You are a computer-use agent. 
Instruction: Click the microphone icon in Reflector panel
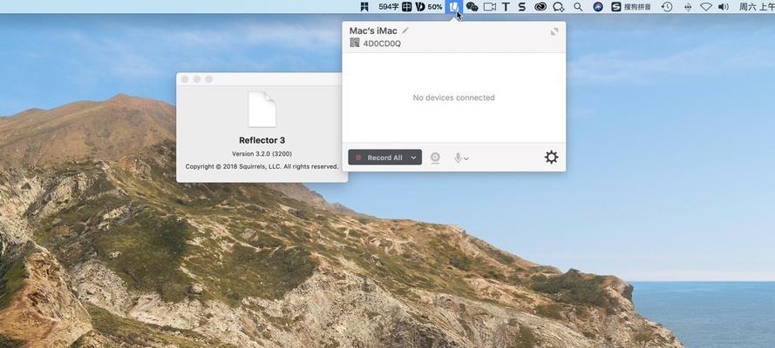pyautogui.click(x=458, y=157)
